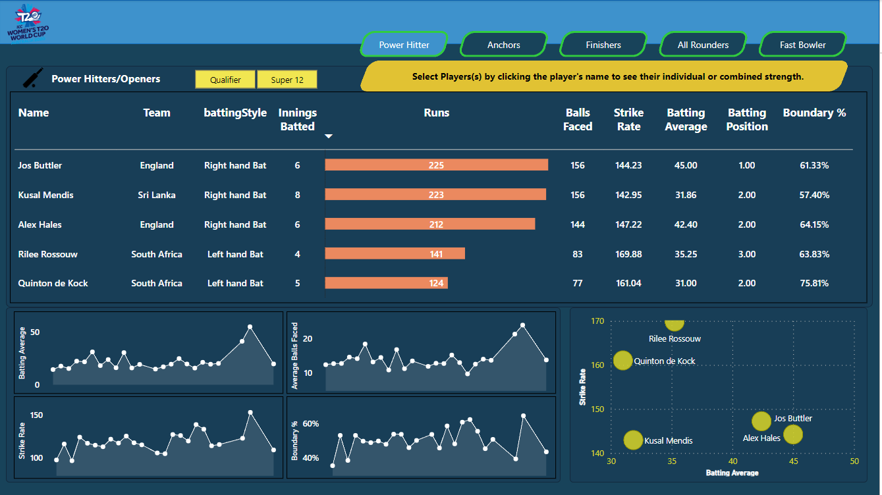Viewport: 882px width, 495px height.
Task: Click the 75.81% boundary value
Action: (x=814, y=283)
